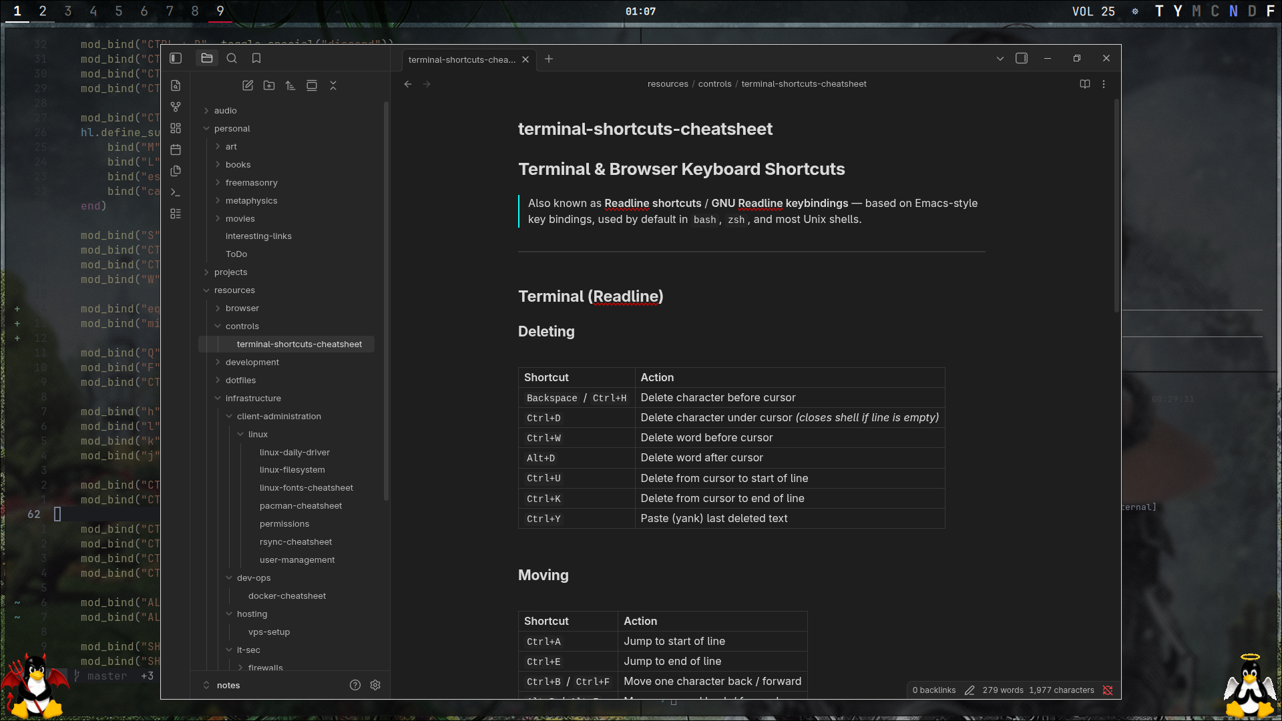Open the rsync-cheatsheet note
The height and width of the screenshot is (721, 1282).
click(296, 542)
